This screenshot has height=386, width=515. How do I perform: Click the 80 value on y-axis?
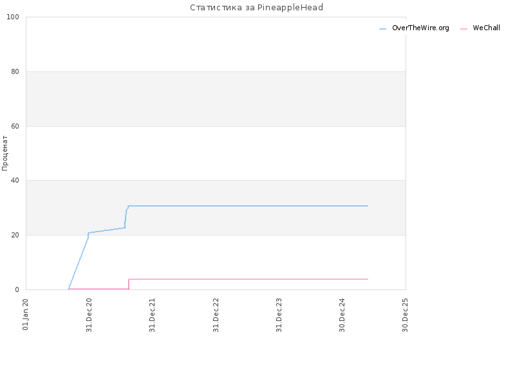point(15,71)
